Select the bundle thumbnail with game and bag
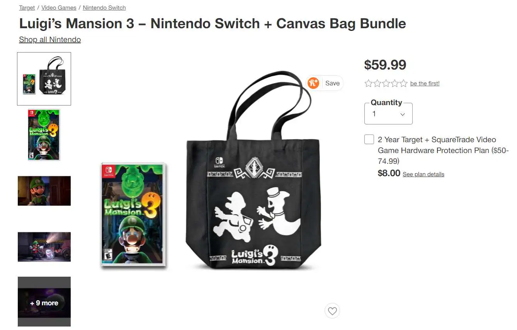This screenshot has height=330, width=517. pyautogui.click(x=44, y=79)
